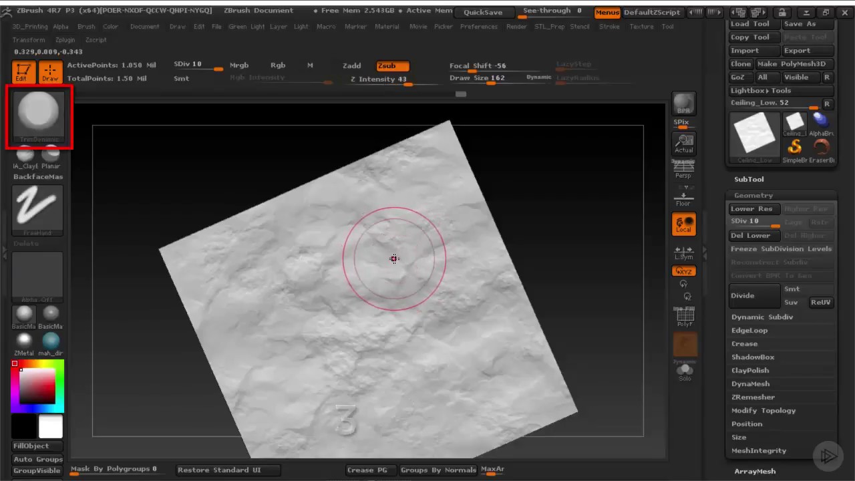Open the Brush menu
This screenshot has height=481, width=855.
86,27
